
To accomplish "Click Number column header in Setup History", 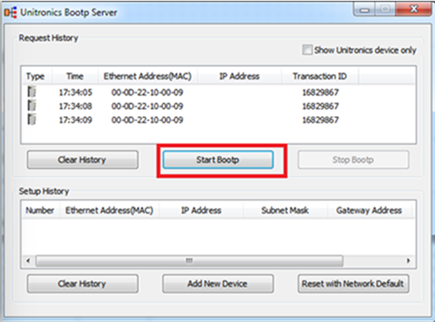I will [x=40, y=210].
